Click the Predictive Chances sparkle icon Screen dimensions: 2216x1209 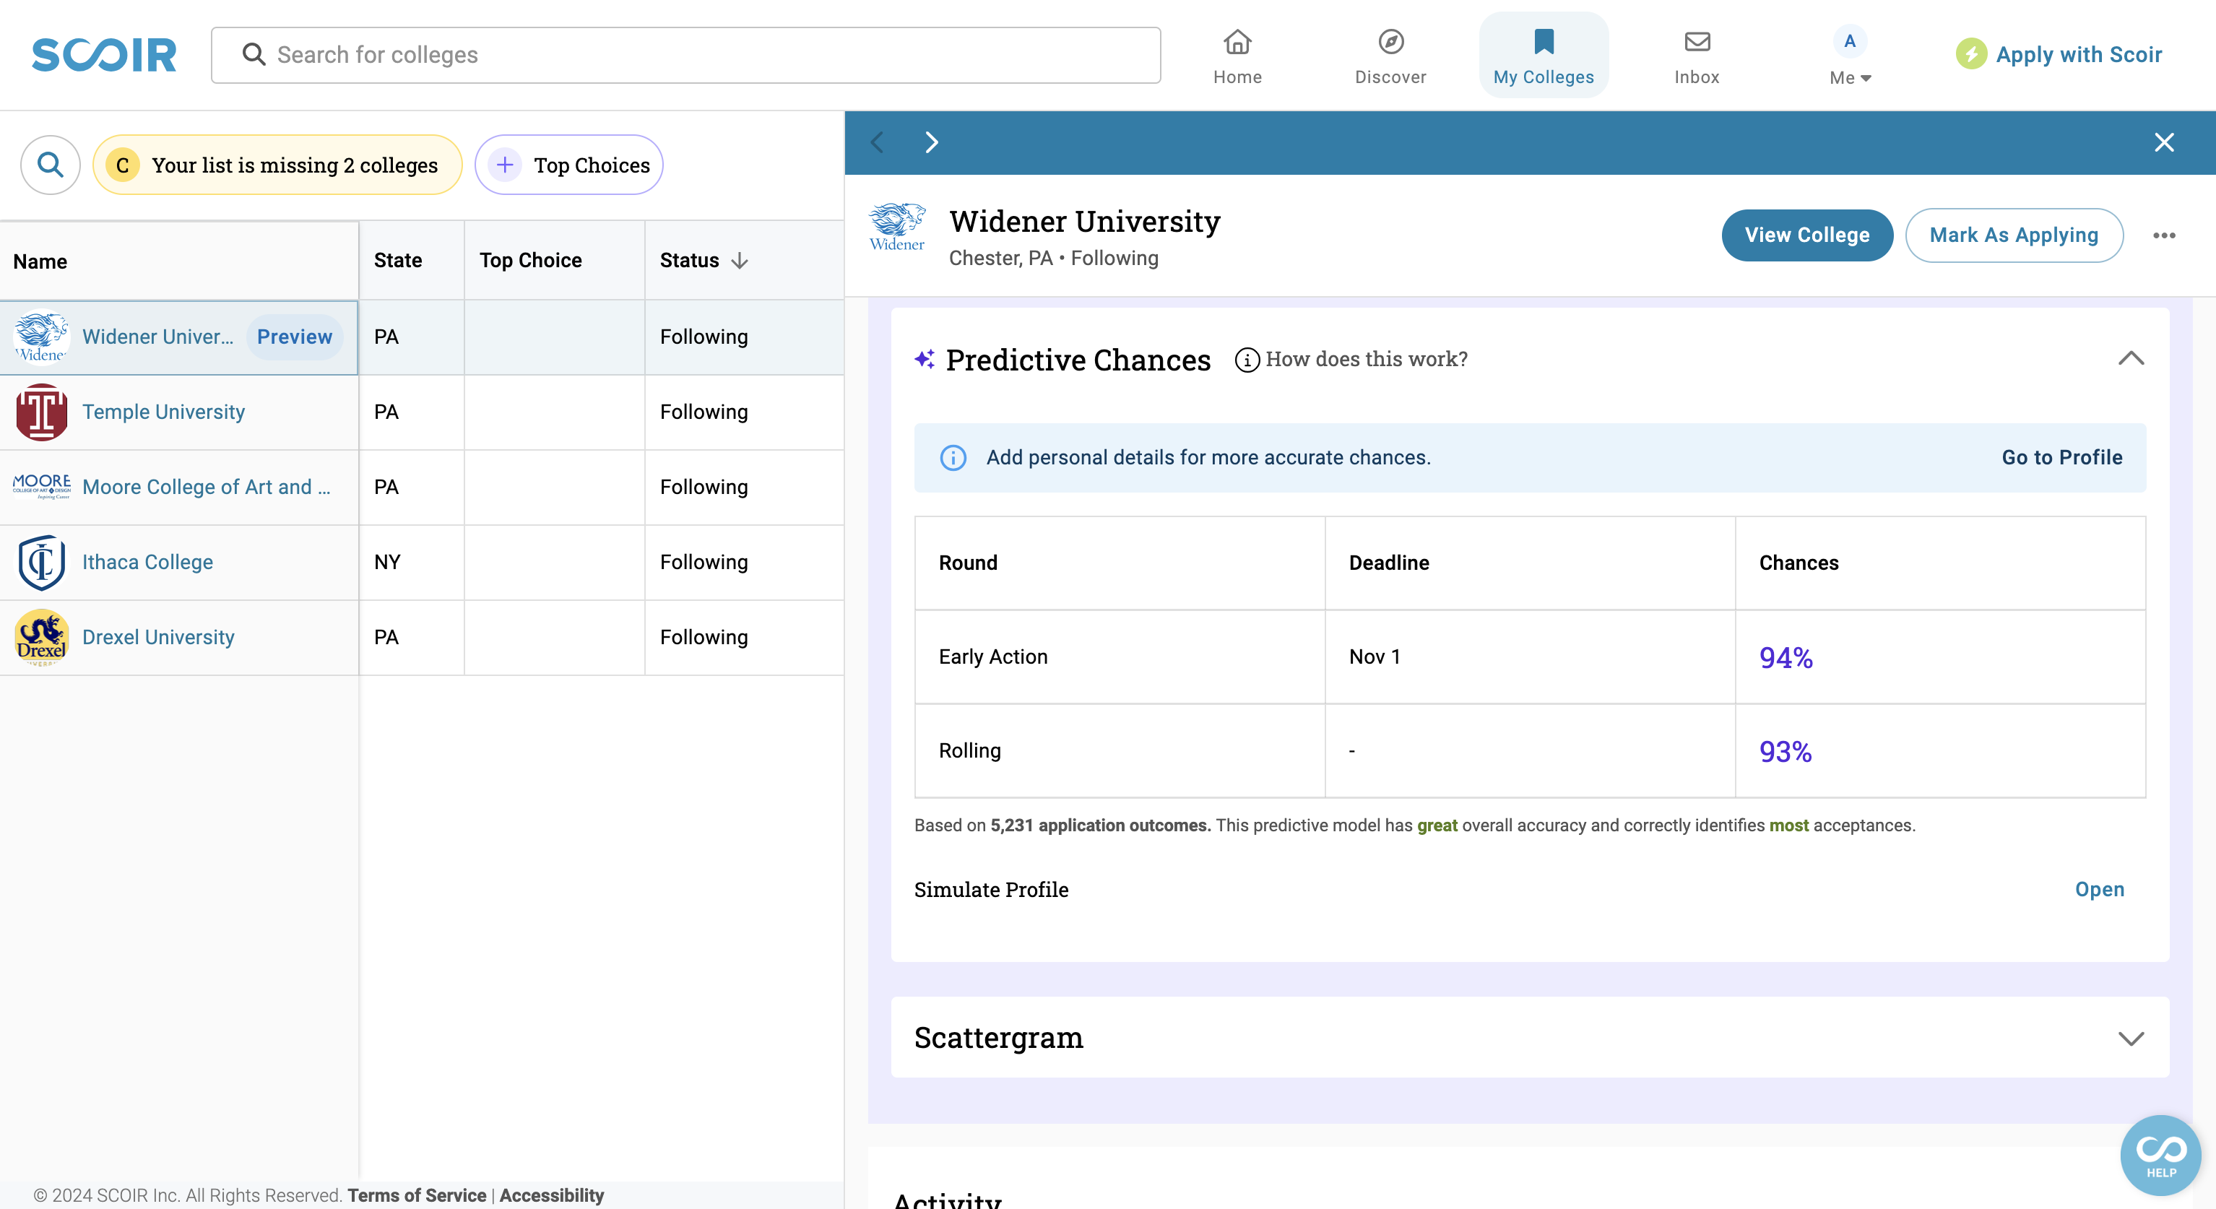point(925,360)
